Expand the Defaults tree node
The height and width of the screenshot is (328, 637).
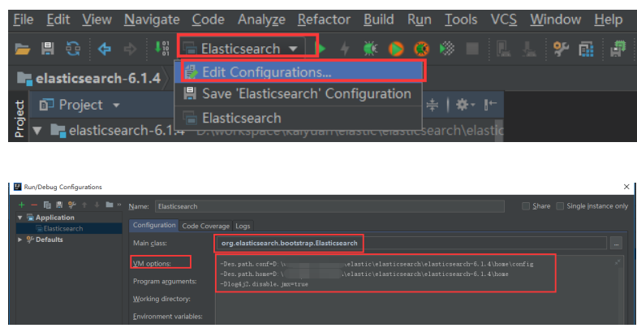click(20, 240)
